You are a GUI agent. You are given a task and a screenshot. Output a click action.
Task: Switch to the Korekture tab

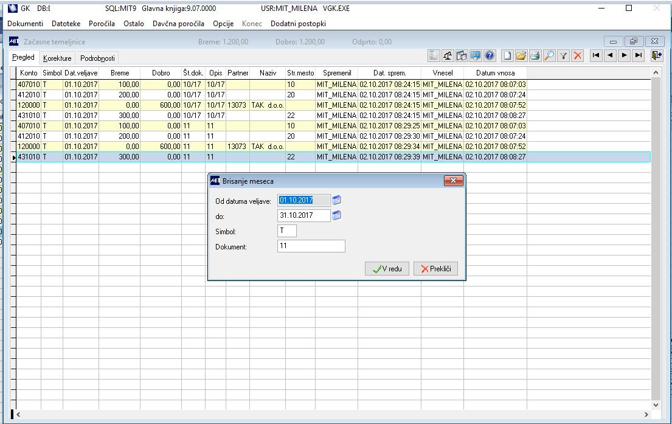[57, 58]
